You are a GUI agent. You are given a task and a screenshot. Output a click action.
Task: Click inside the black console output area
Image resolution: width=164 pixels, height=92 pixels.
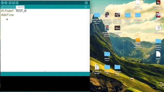(x=45, y=84)
